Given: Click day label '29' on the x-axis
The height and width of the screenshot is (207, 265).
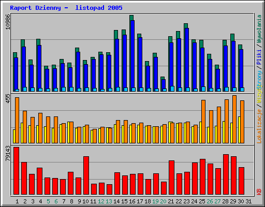Looking at the screenshot, I should 233,201.
